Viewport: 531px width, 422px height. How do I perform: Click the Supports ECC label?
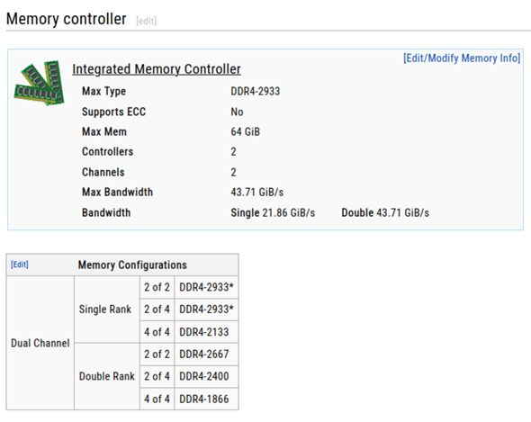point(113,112)
